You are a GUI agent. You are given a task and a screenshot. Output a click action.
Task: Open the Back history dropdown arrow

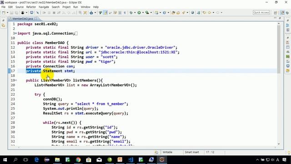(213, 13)
